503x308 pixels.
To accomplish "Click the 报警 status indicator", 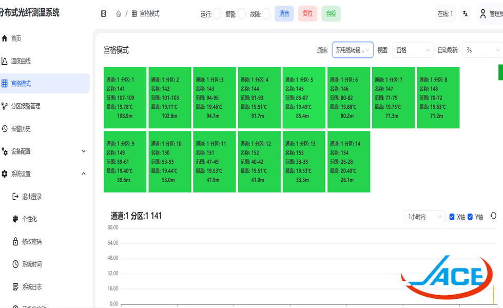I will (242, 14).
